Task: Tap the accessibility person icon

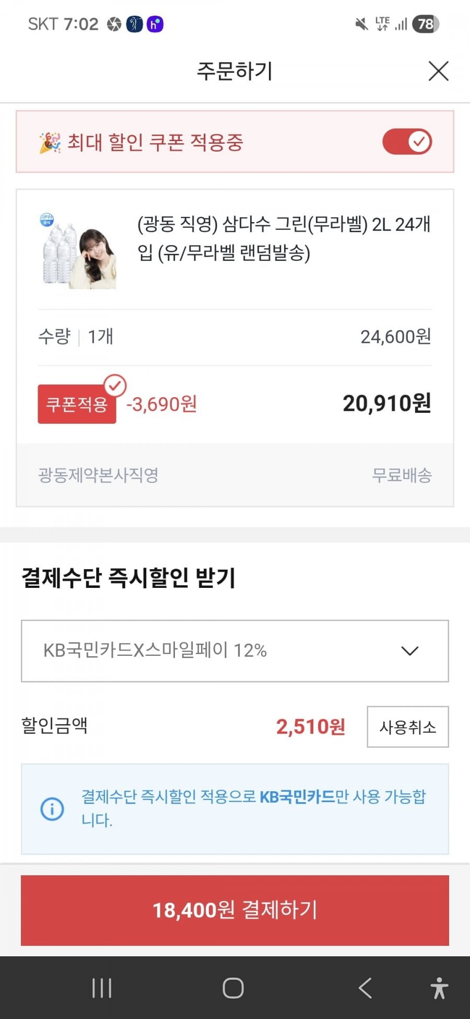Action: (439, 988)
